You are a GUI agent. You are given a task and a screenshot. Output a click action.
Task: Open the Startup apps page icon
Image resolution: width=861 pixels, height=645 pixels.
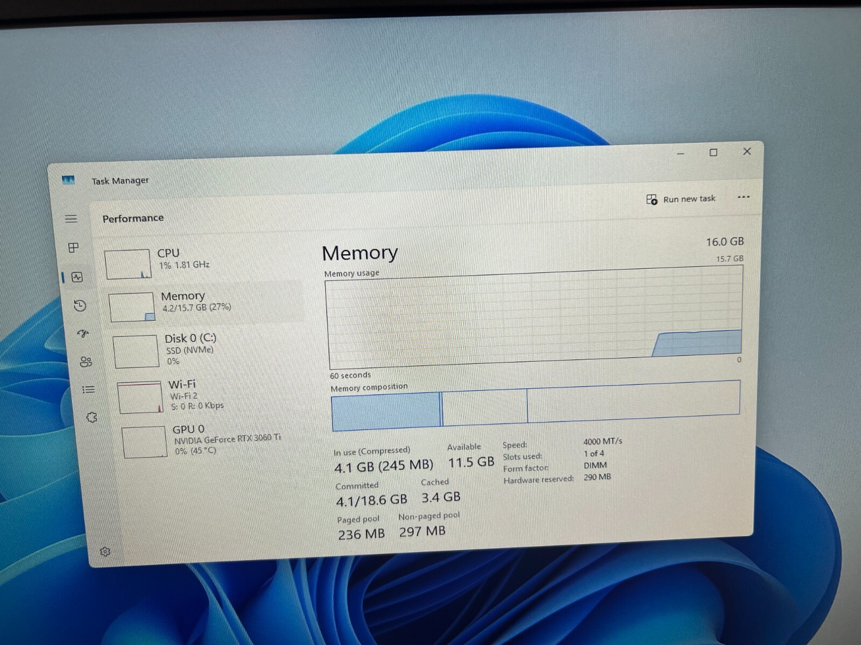[82, 334]
